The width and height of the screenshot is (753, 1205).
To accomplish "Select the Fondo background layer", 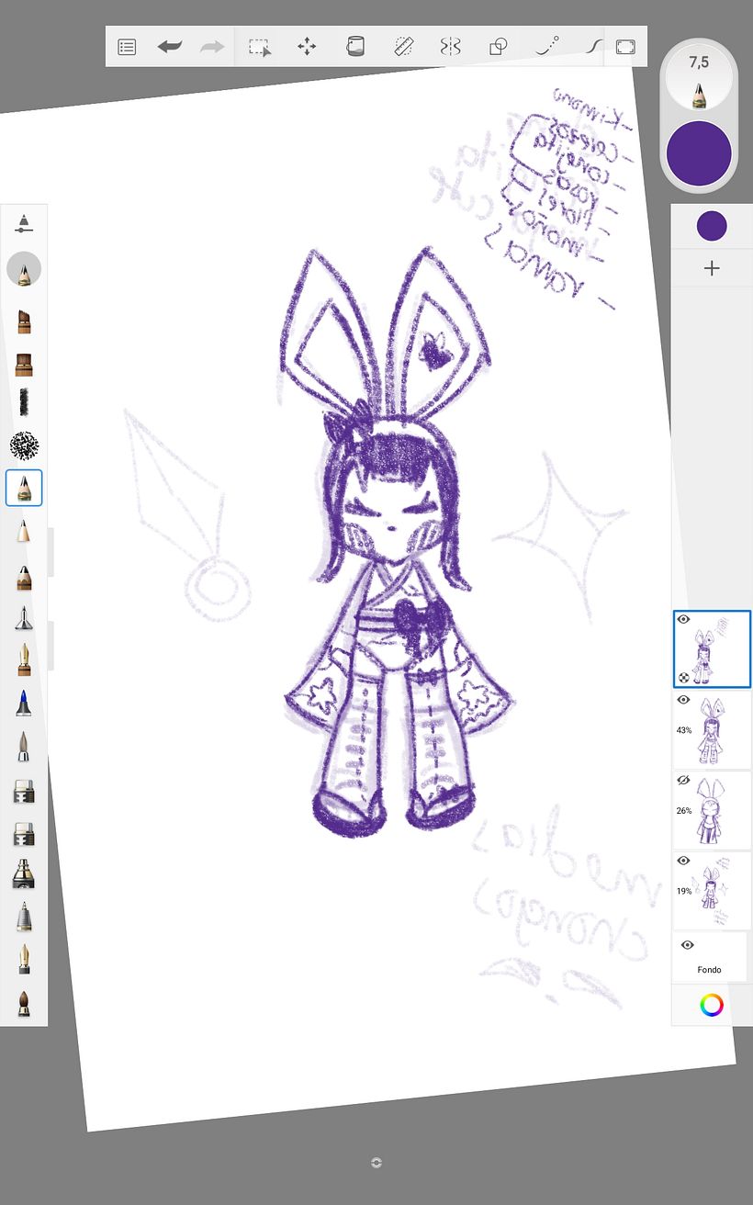I will pos(711,957).
